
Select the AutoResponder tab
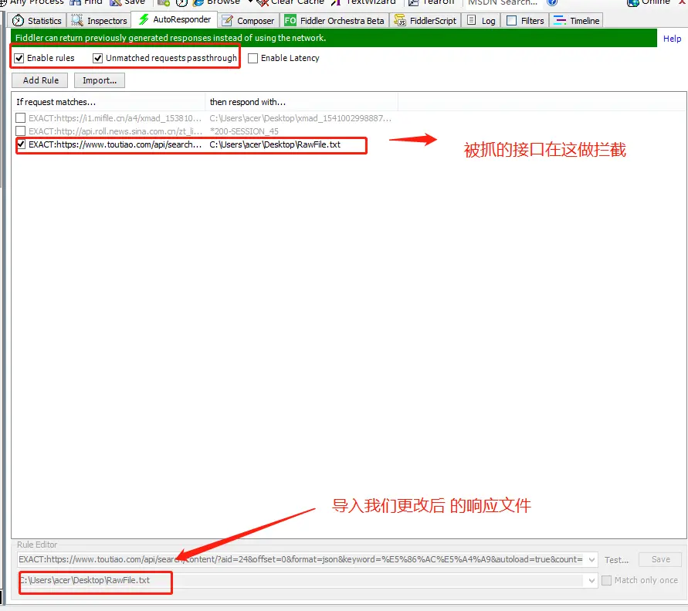pos(175,20)
